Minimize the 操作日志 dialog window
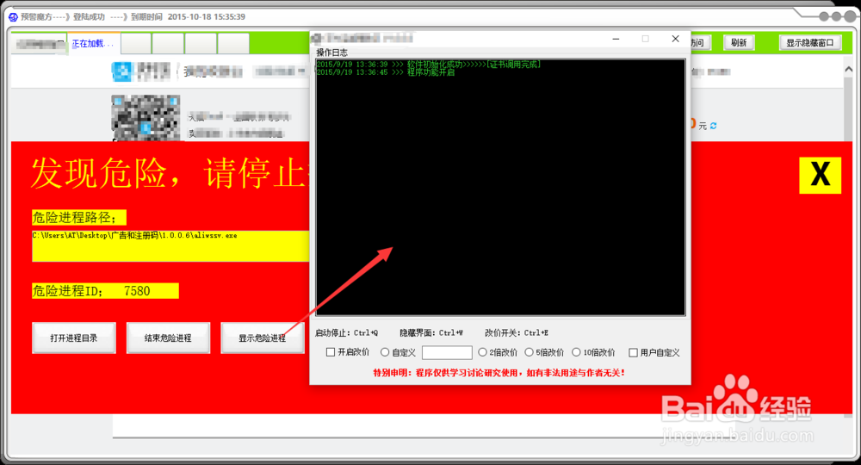 616,39
